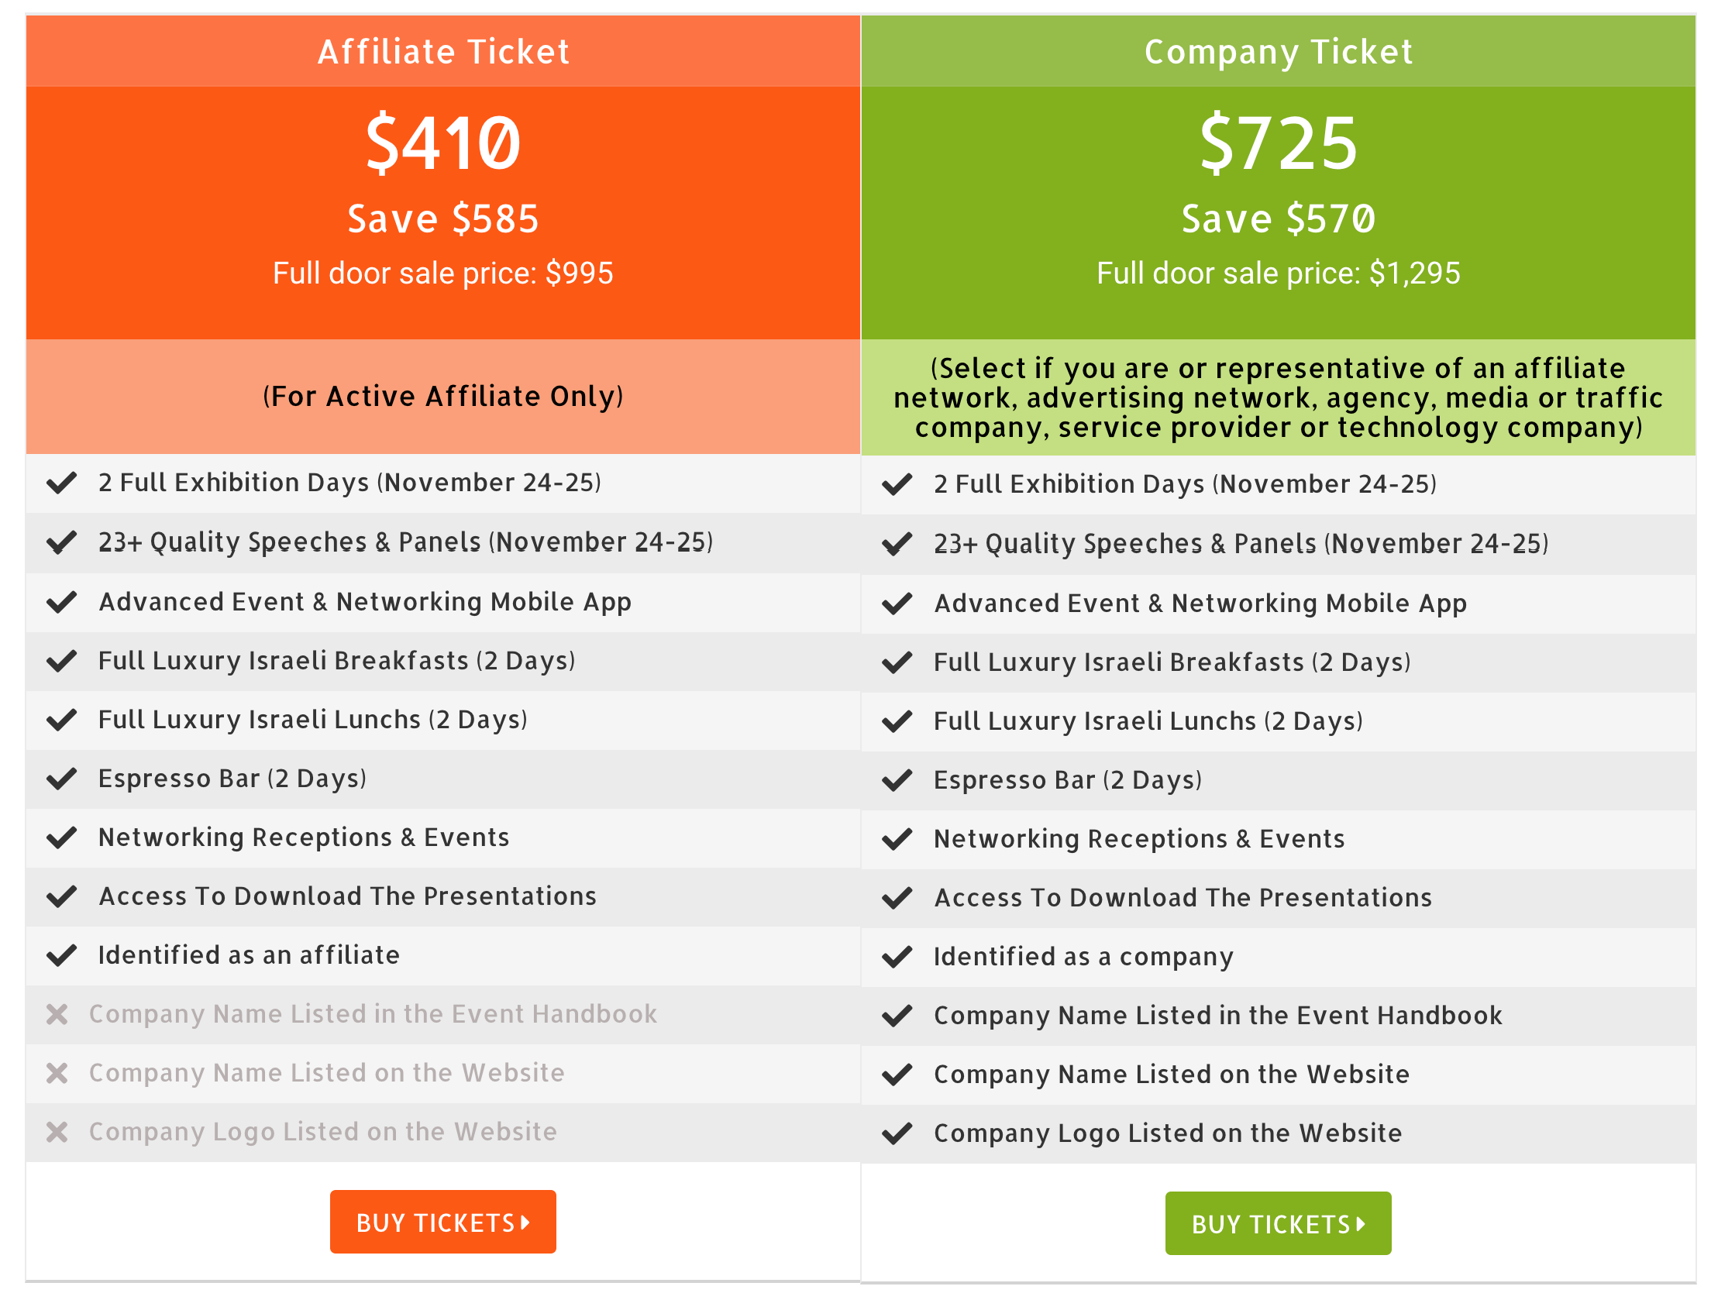Click X icon beside affiliate Company Name Website
The width and height of the screenshot is (1711, 1300).
point(57,1073)
